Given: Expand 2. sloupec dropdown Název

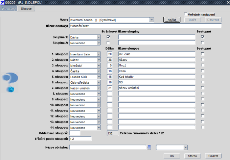Looking at the screenshot, I should (x=98, y=60).
